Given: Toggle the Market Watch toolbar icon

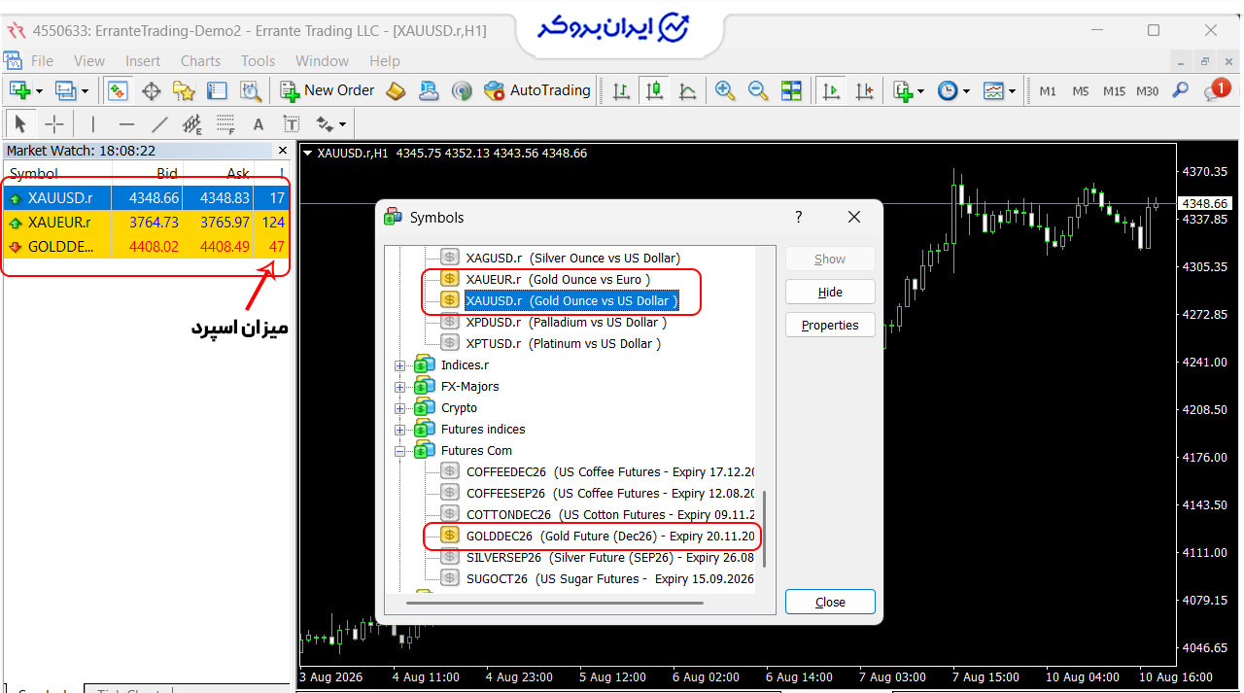Looking at the screenshot, I should (x=118, y=90).
